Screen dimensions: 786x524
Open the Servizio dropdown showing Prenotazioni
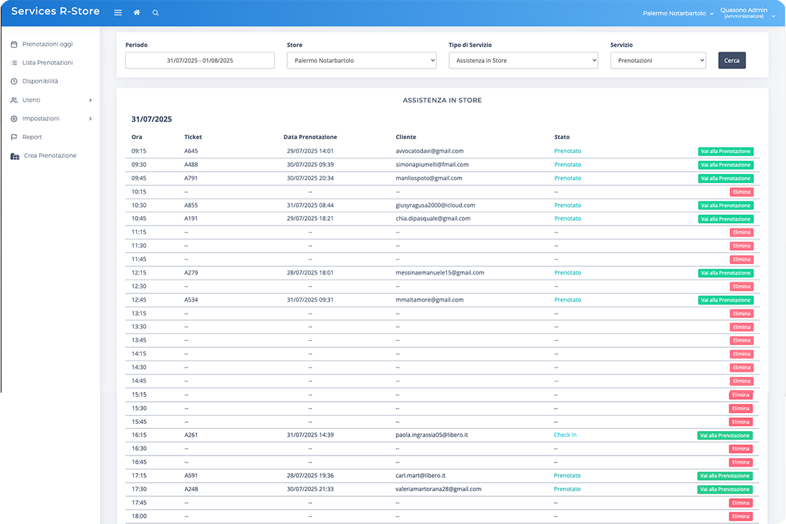pyautogui.click(x=657, y=61)
